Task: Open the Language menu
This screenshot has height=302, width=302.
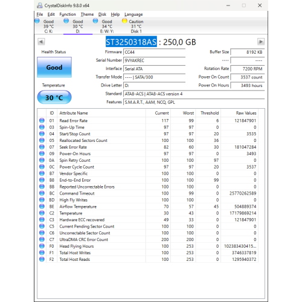Action: pyautogui.click(x=133, y=14)
